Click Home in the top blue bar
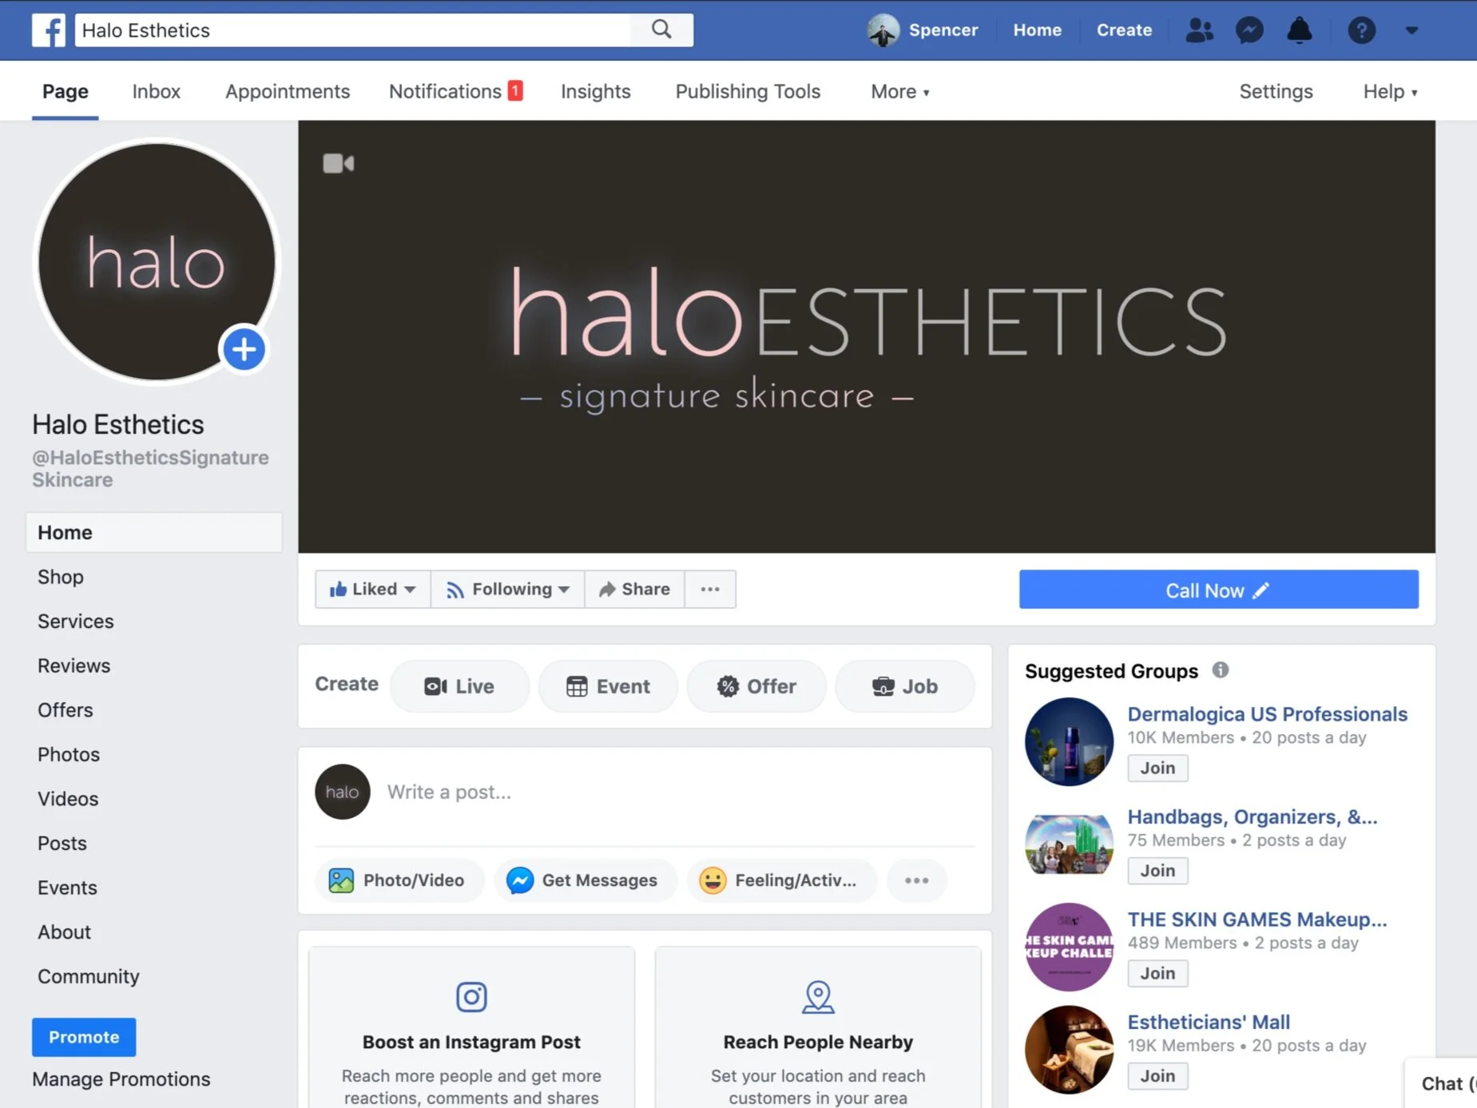Screen dimensions: 1477x1108 [1037, 30]
